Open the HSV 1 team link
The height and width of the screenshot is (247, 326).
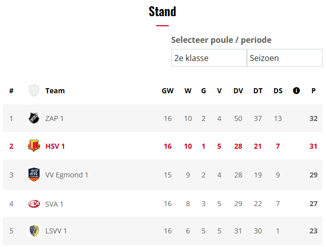coord(55,146)
